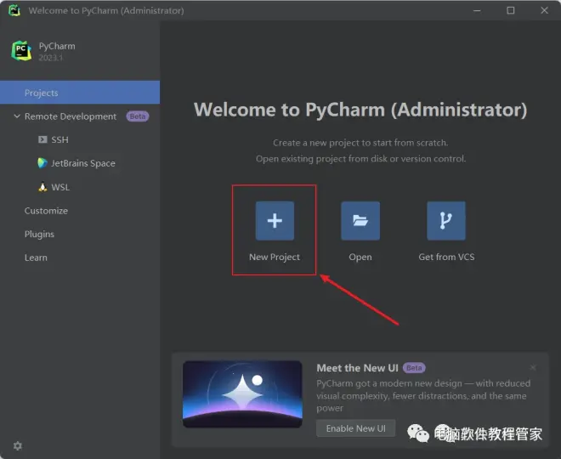Dismiss the Meet the New UI banner
This screenshot has height=459, width=561.
(x=533, y=368)
